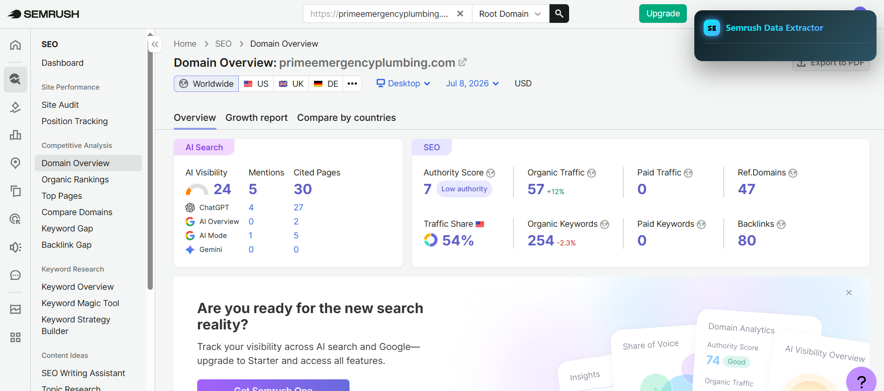
Task: Click the Gemini sparkle icon
Action: pyautogui.click(x=190, y=250)
